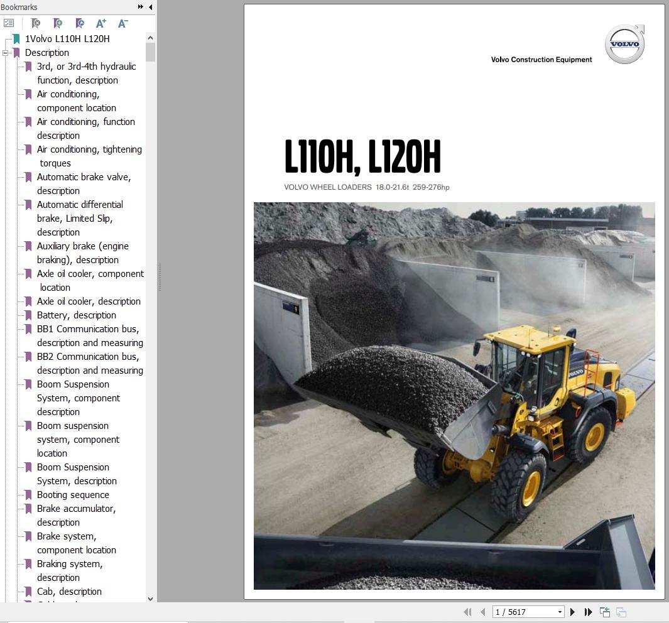The width and height of the screenshot is (669, 623).
Task: Select the Description bookmark
Action: click(x=47, y=53)
